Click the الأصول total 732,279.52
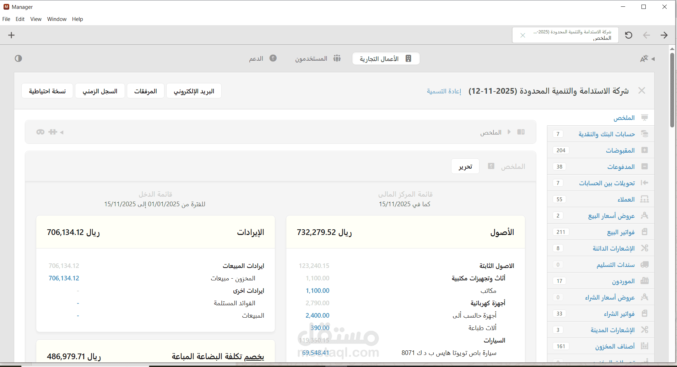Viewport: 677px width, 367px height. 324,232
